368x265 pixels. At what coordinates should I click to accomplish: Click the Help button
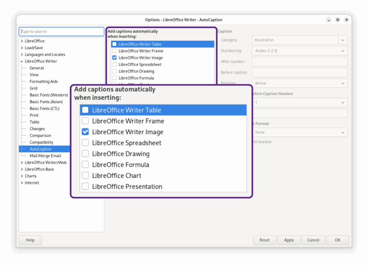pos(30,240)
